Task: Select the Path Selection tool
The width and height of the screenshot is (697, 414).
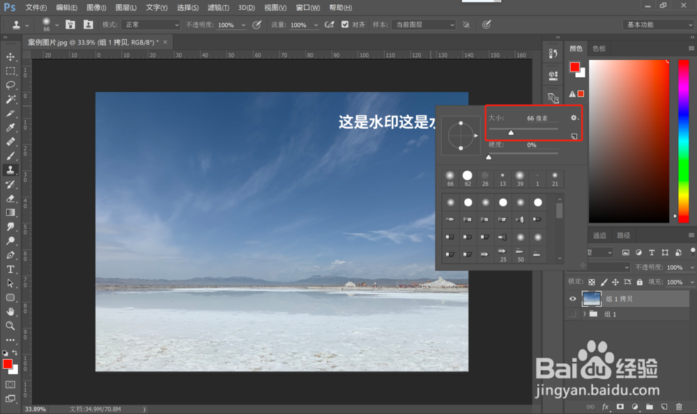Action: [x=10, y=284]
